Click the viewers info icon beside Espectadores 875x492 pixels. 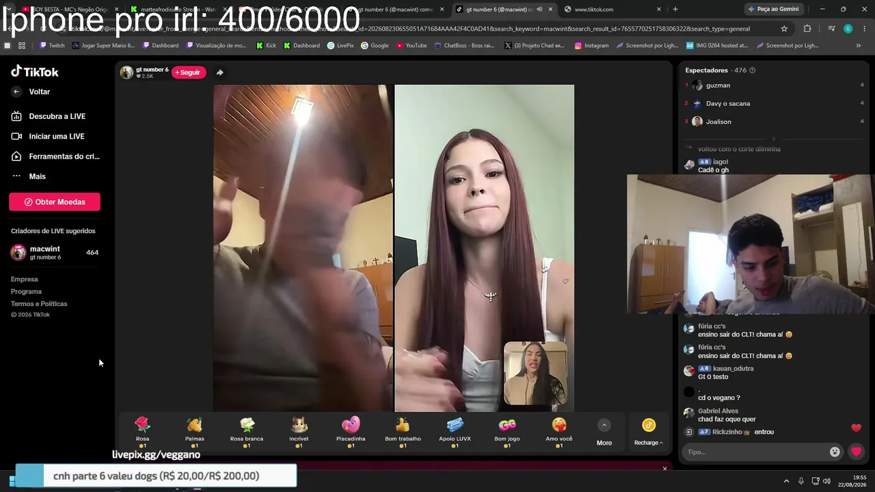pos(753,70)
